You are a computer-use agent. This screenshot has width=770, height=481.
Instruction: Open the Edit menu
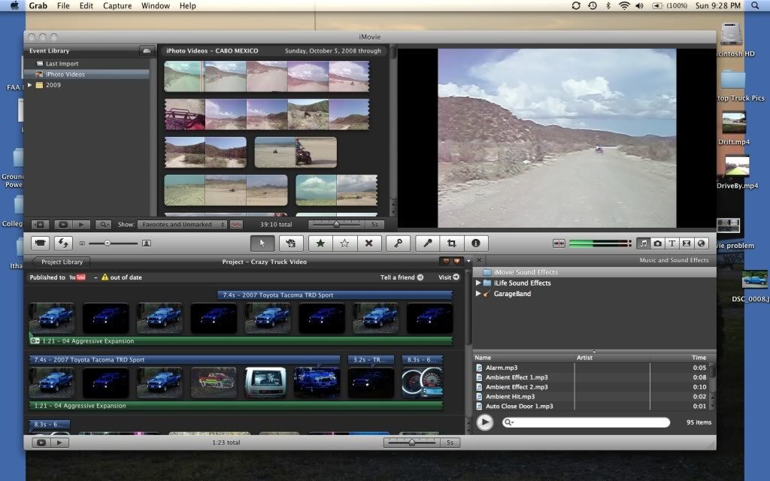click(86, 6)
